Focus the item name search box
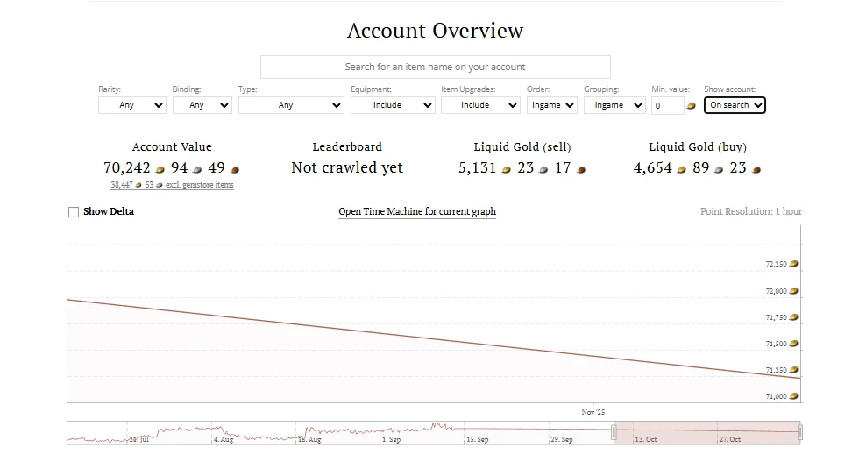 435,67
